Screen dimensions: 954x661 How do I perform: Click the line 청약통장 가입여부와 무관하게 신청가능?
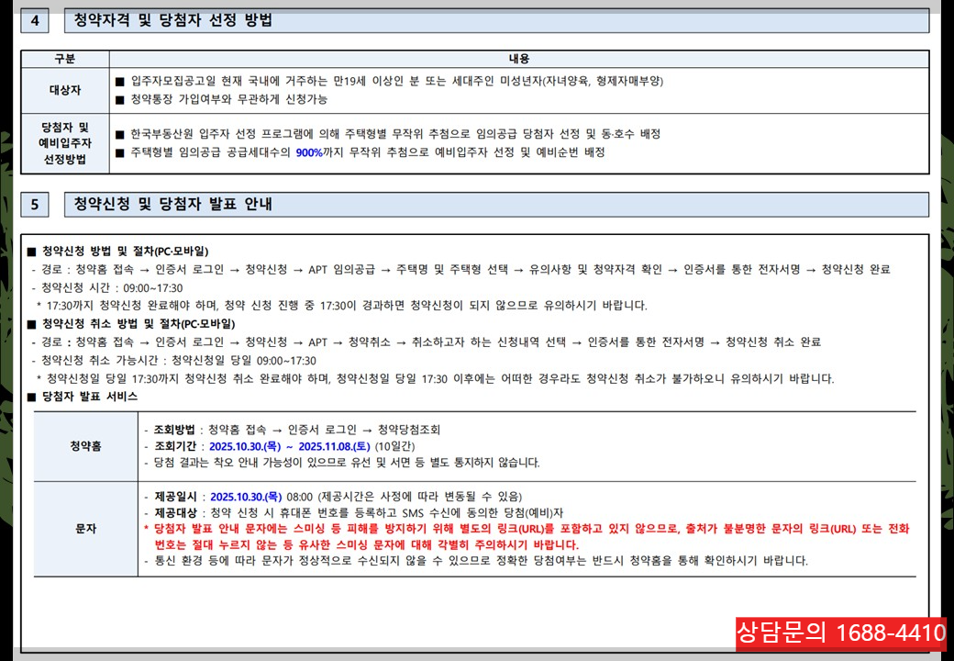point(221,99)
